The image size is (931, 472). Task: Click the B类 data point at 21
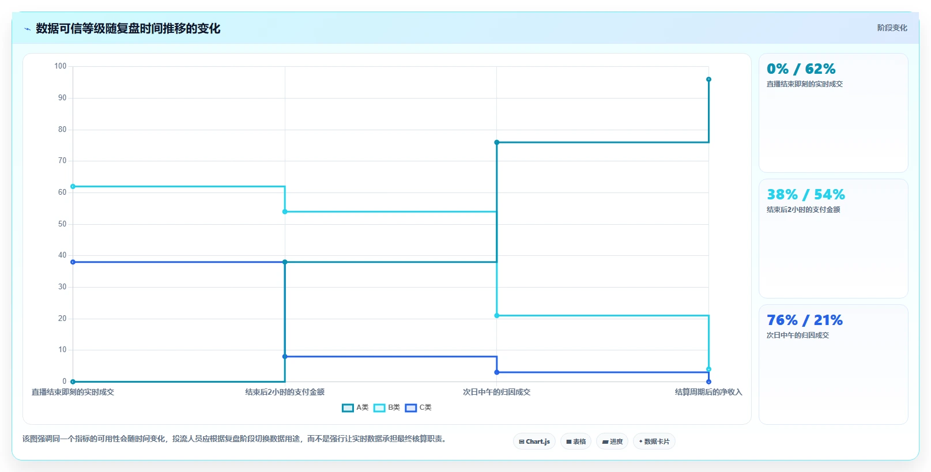coord(497,316)
